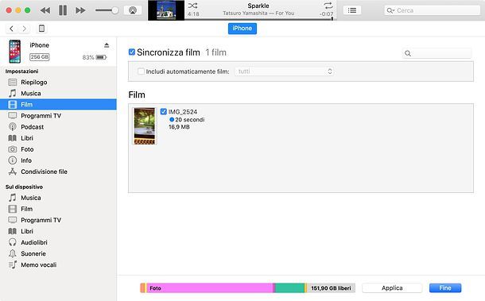The height and width of the screenshot is (301, 485).
Task: Open Audiolibri on the device
Action: 58,242
